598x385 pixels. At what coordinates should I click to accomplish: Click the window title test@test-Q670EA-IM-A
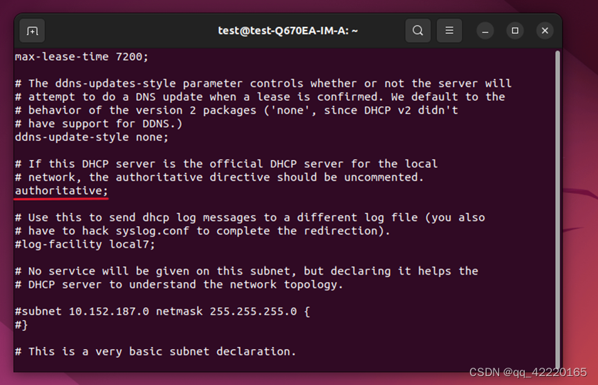288,31
